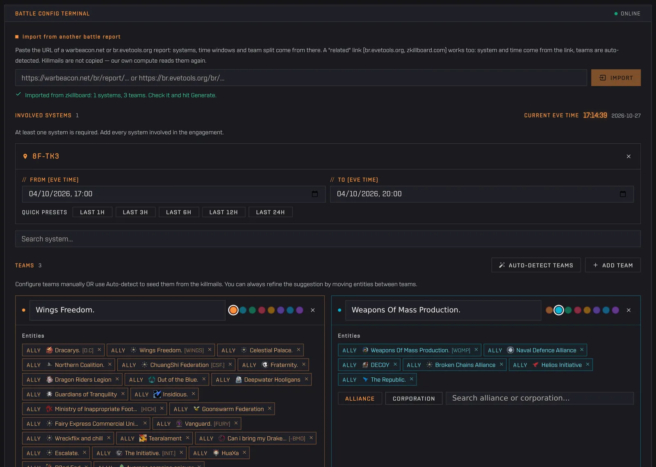Image resolution: width=656 pixels, height=467 pixels.
Task: Remove Fraternity. entity from team
Action: (x=304, y=365)
